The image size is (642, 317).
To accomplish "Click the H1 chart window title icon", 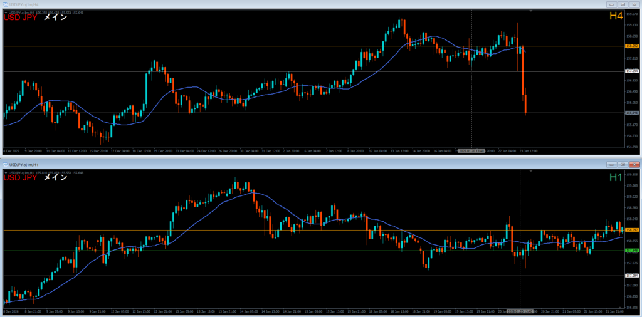I will click(4, 164).
